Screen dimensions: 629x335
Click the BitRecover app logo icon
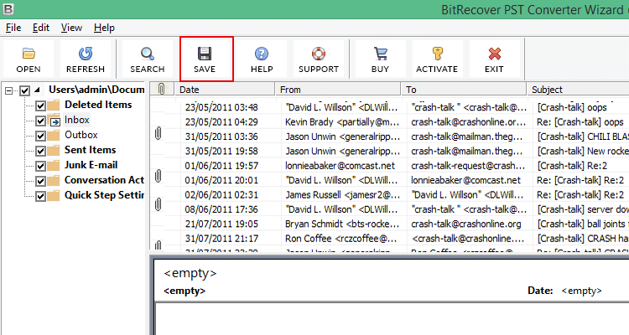[x=8, y=9]
